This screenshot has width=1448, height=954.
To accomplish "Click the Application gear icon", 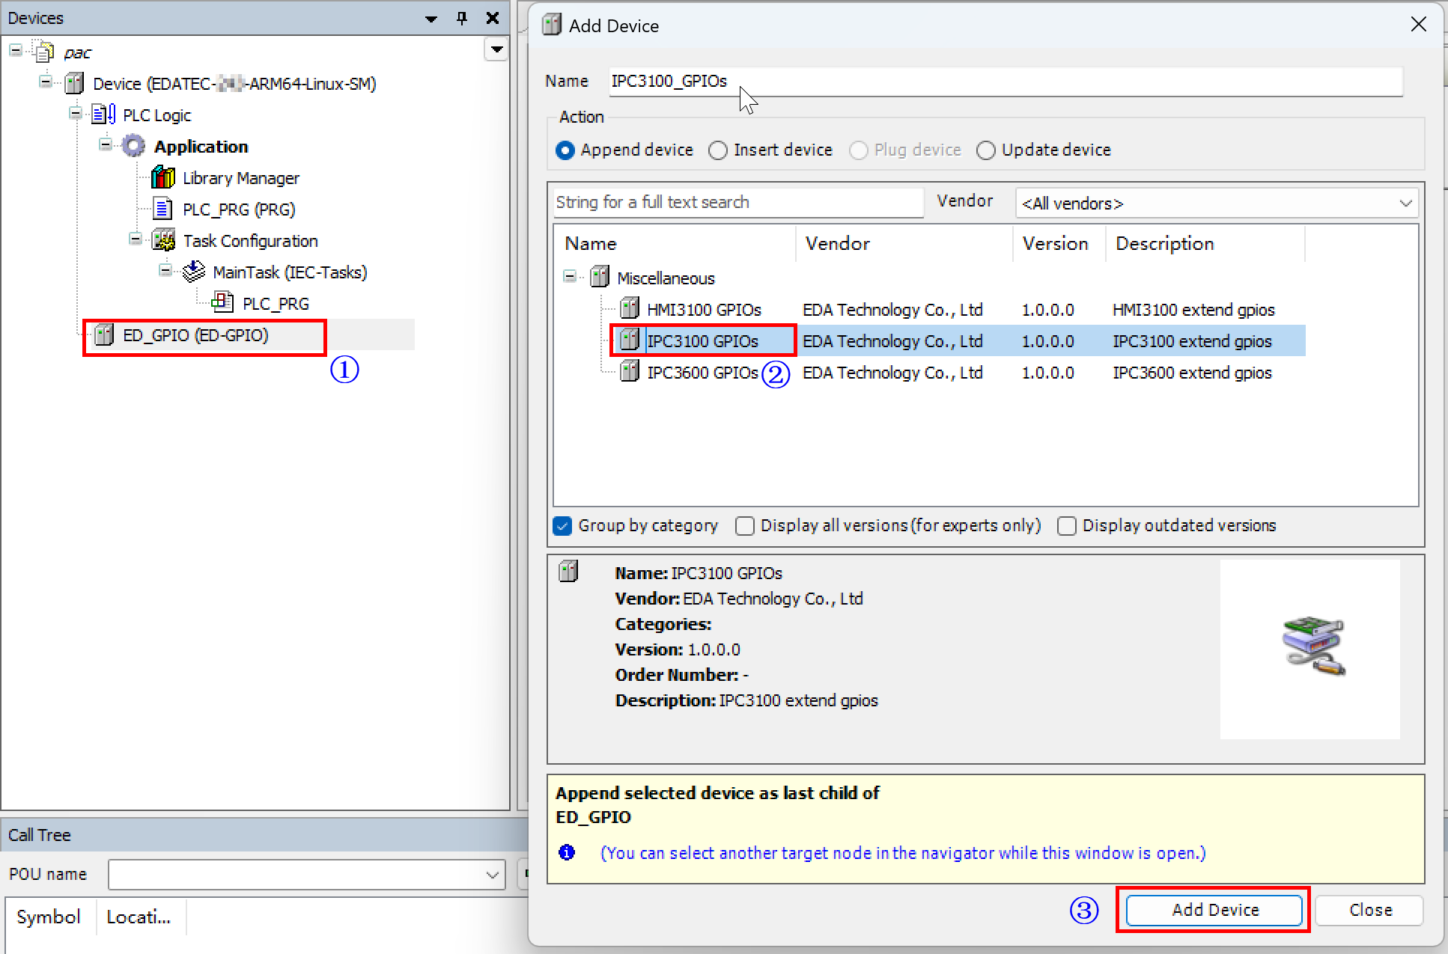I will pos(133,146).
